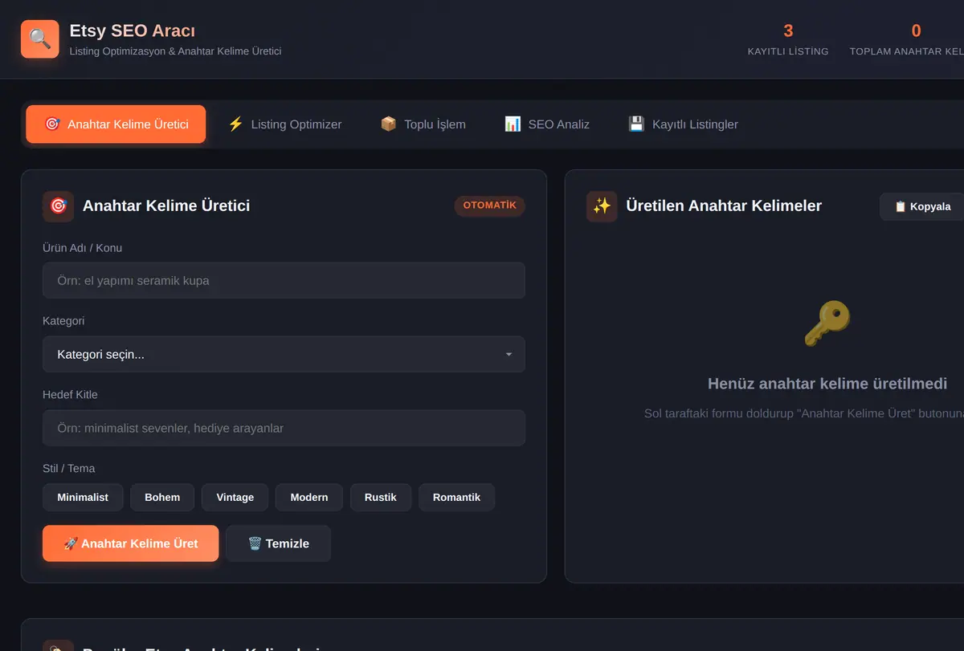This screenshot has width=964, height=651.
Task: Click the golden key icon
Action: (827, 323)
